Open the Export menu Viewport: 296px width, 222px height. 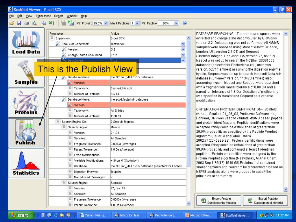pos(58,16)
